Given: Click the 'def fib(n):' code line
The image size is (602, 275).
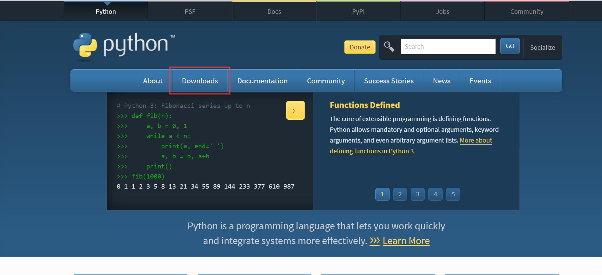Looking at the screenshot, I should coord(144,116).
